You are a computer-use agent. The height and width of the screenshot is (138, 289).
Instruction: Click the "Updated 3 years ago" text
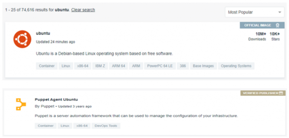(x=75, y=106)
